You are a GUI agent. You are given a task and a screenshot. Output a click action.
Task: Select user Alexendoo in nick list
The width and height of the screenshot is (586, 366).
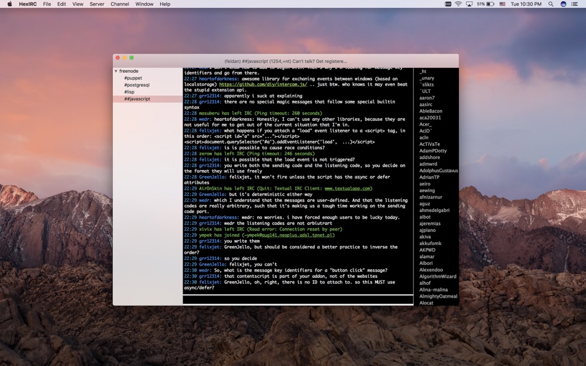pos(431,270)
